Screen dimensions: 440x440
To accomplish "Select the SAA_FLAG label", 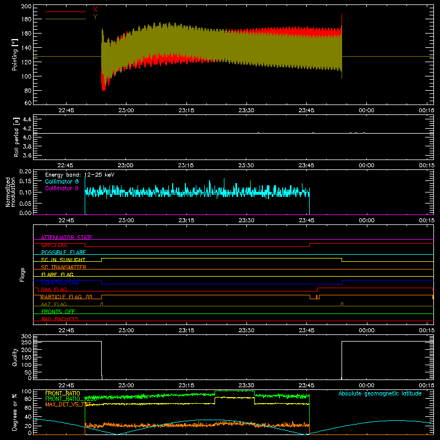I will click(54, 289).
